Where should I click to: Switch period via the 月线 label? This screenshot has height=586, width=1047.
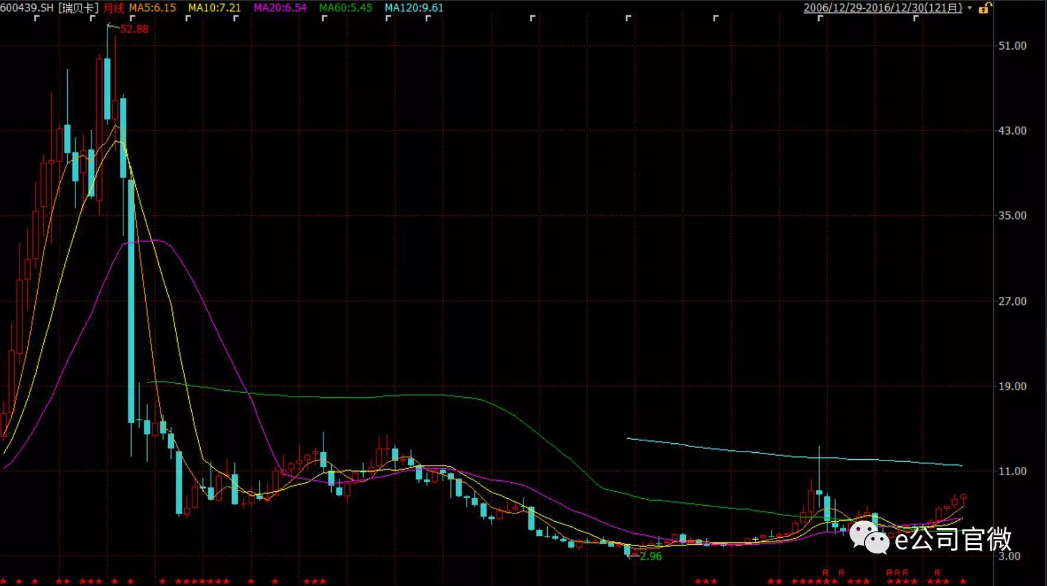point(114,8)
